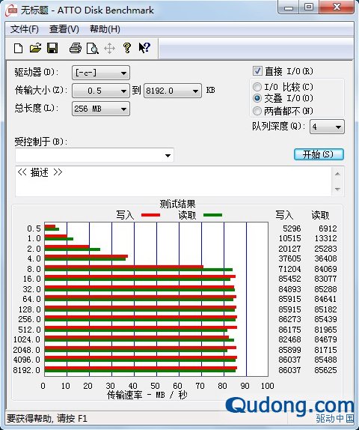Click inside the << 描述 >> description field

(x=173, y=181)
